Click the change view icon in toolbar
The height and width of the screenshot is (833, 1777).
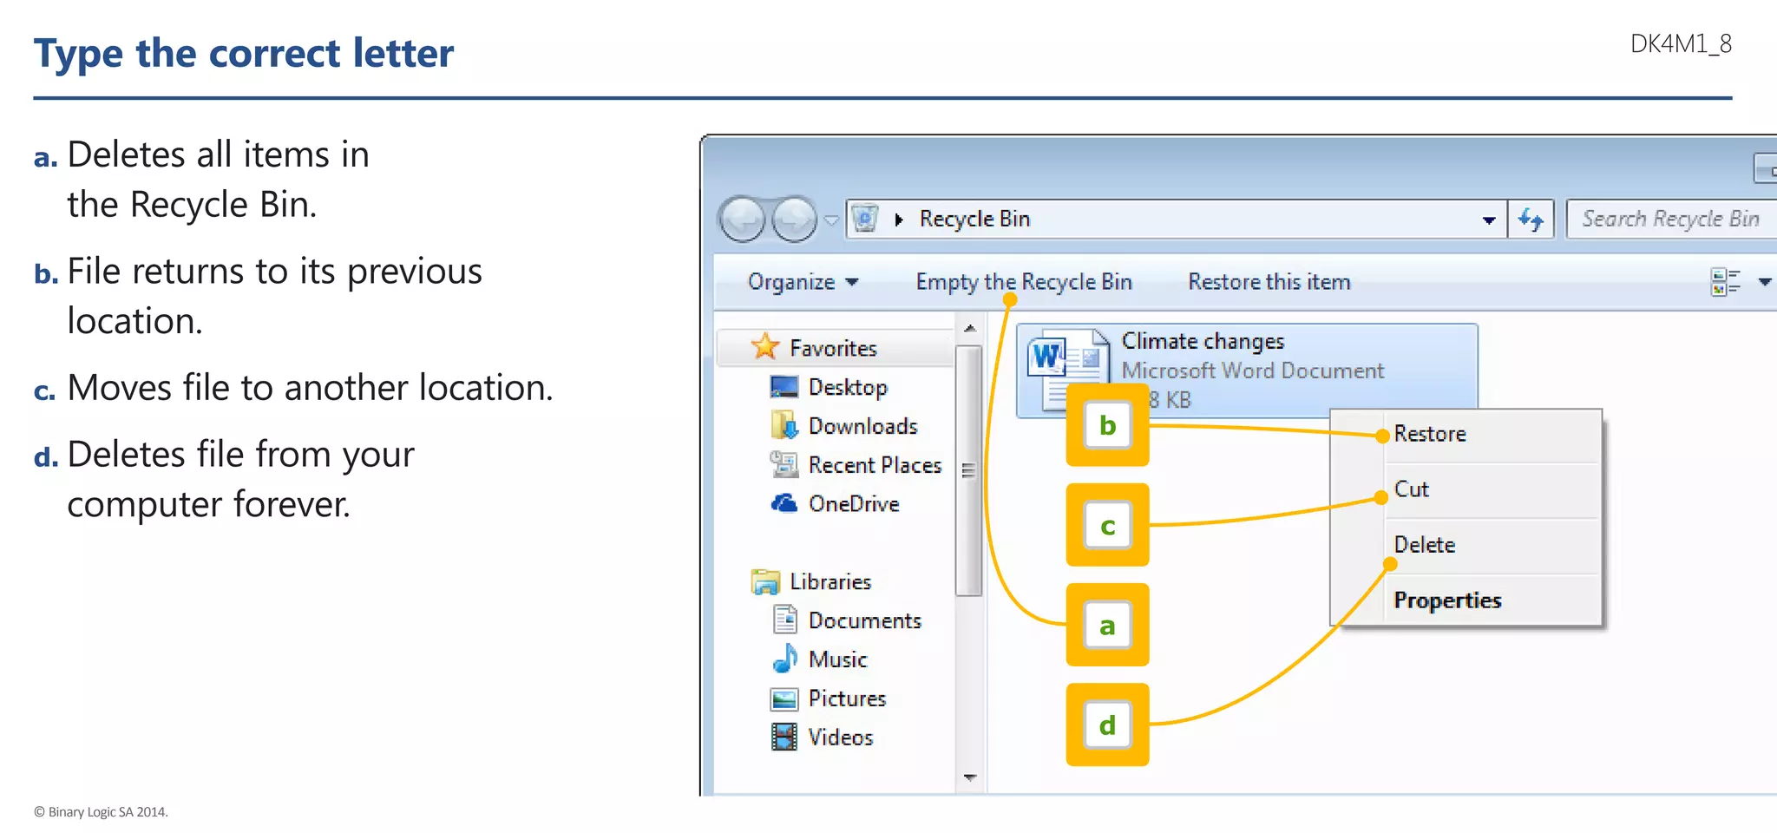click(x=1725, y=282)
